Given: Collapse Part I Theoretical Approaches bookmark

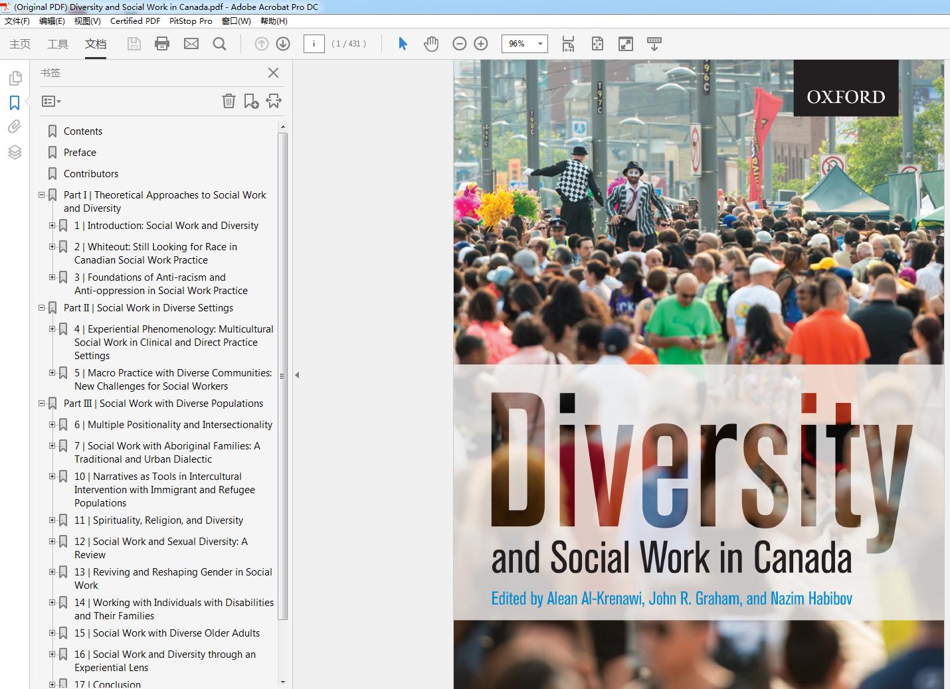Looking at the screenshot, I should tap(42, 195).
